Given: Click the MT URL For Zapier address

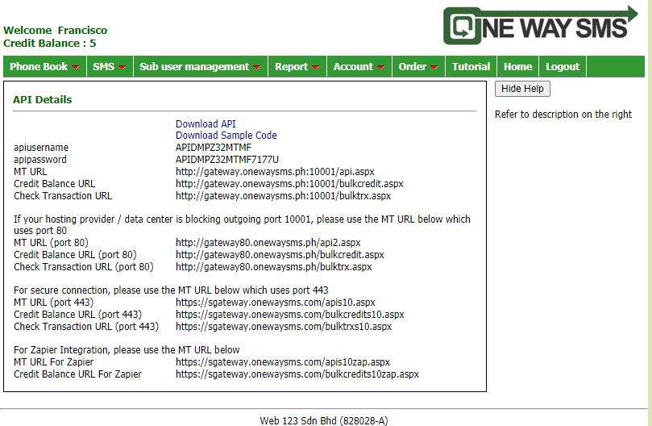Looking at the screenshot, I should click(x=283, y=362).
